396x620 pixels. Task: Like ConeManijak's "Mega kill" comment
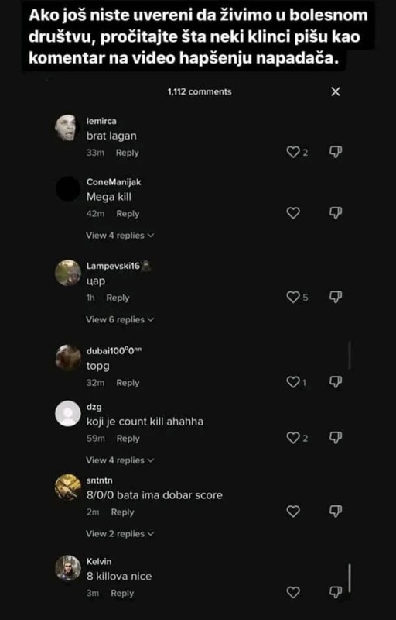point(293,214)
